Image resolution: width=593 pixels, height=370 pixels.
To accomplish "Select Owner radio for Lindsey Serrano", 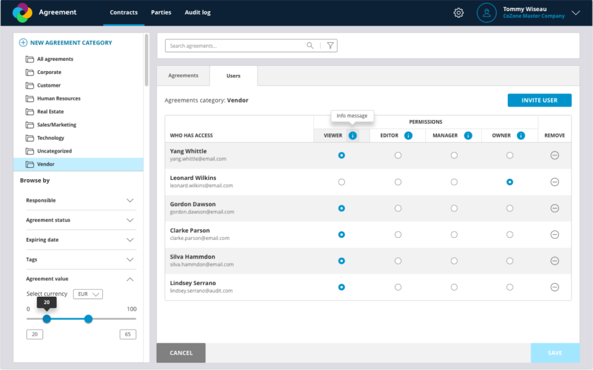I will [510, 287].
